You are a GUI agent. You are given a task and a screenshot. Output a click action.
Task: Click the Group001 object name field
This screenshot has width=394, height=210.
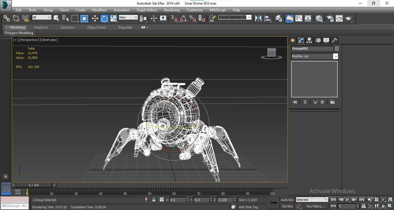click(x=312, y=48)
